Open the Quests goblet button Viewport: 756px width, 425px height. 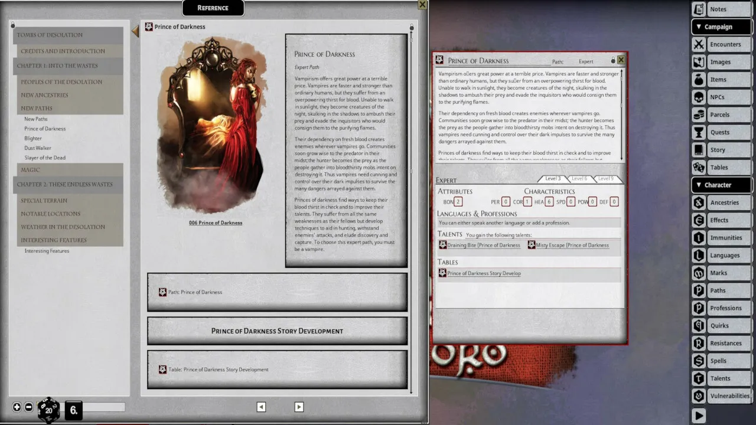pos(721,132)
